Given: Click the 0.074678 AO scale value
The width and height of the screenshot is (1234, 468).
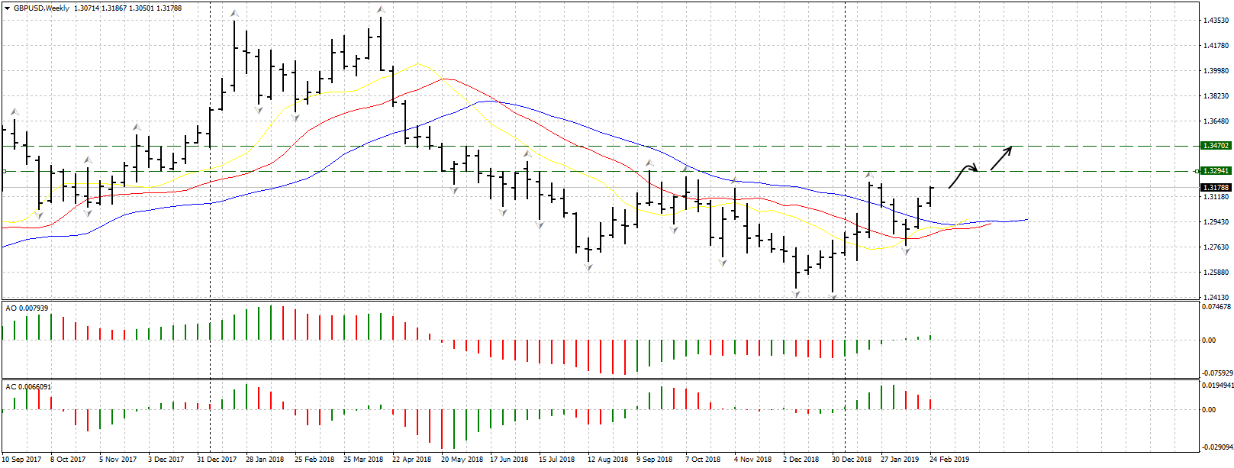Looking at the screenshot, I should coord(1216,307).
